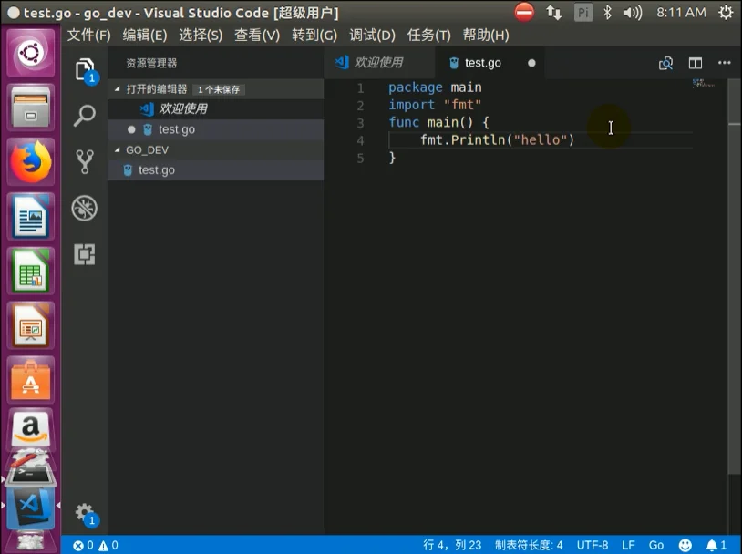The image size is (742, 554).
Task: Open the 调试(D) menu
Action: 372,35
